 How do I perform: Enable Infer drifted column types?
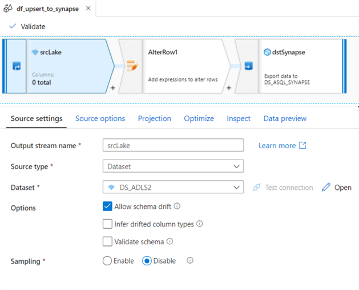point(107,224)
